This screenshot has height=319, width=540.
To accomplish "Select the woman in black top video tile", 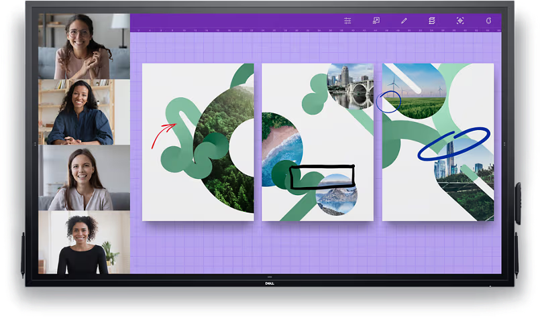I will pyautogui.click(x=84, y=242).
